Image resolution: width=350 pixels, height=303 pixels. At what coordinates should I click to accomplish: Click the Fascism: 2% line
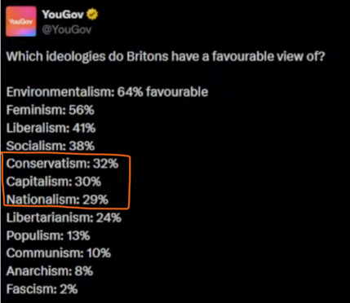[42, 289]
